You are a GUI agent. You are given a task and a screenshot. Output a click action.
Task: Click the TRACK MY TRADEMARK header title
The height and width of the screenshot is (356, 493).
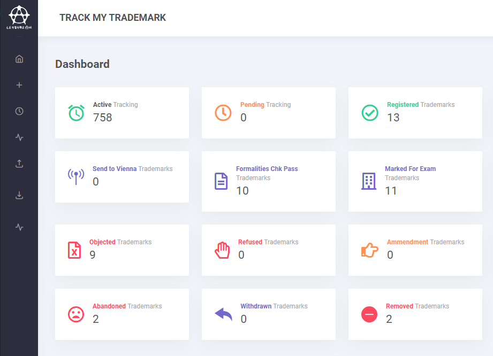pos(112,18)
